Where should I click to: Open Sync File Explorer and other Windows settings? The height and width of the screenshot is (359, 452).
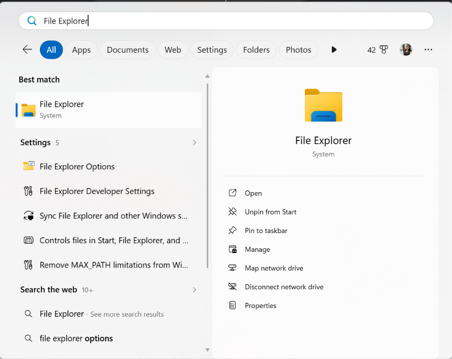[108, 216]
